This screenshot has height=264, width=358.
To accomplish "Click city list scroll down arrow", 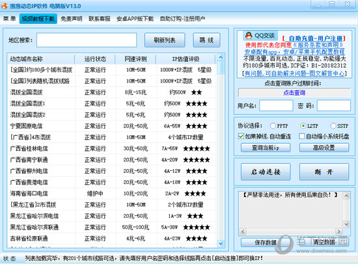I will click(x=221, y=243).
